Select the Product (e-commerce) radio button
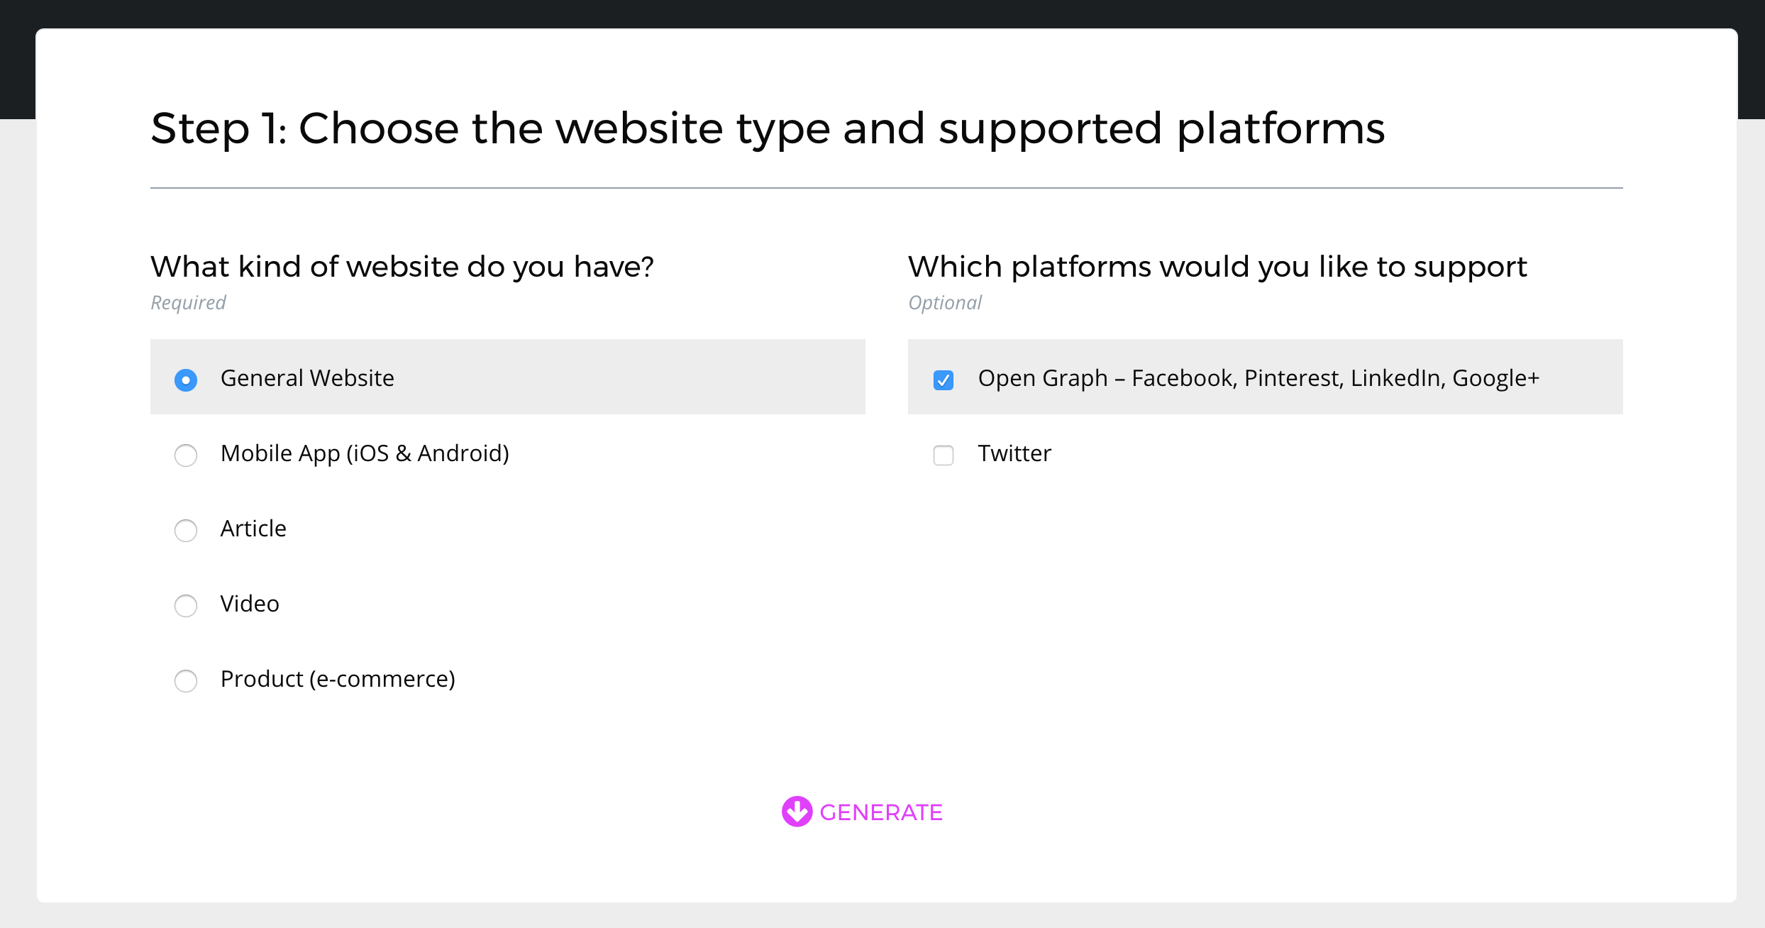Viewport: 1765px width, 928px height. 186,680
